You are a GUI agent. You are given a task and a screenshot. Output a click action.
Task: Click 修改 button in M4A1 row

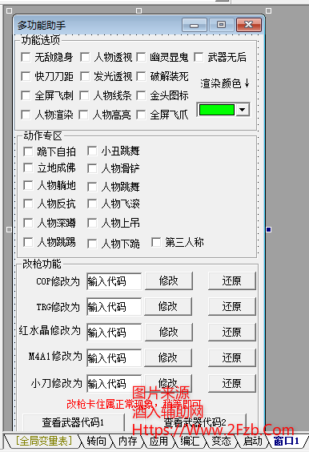(x=168, y=357)
